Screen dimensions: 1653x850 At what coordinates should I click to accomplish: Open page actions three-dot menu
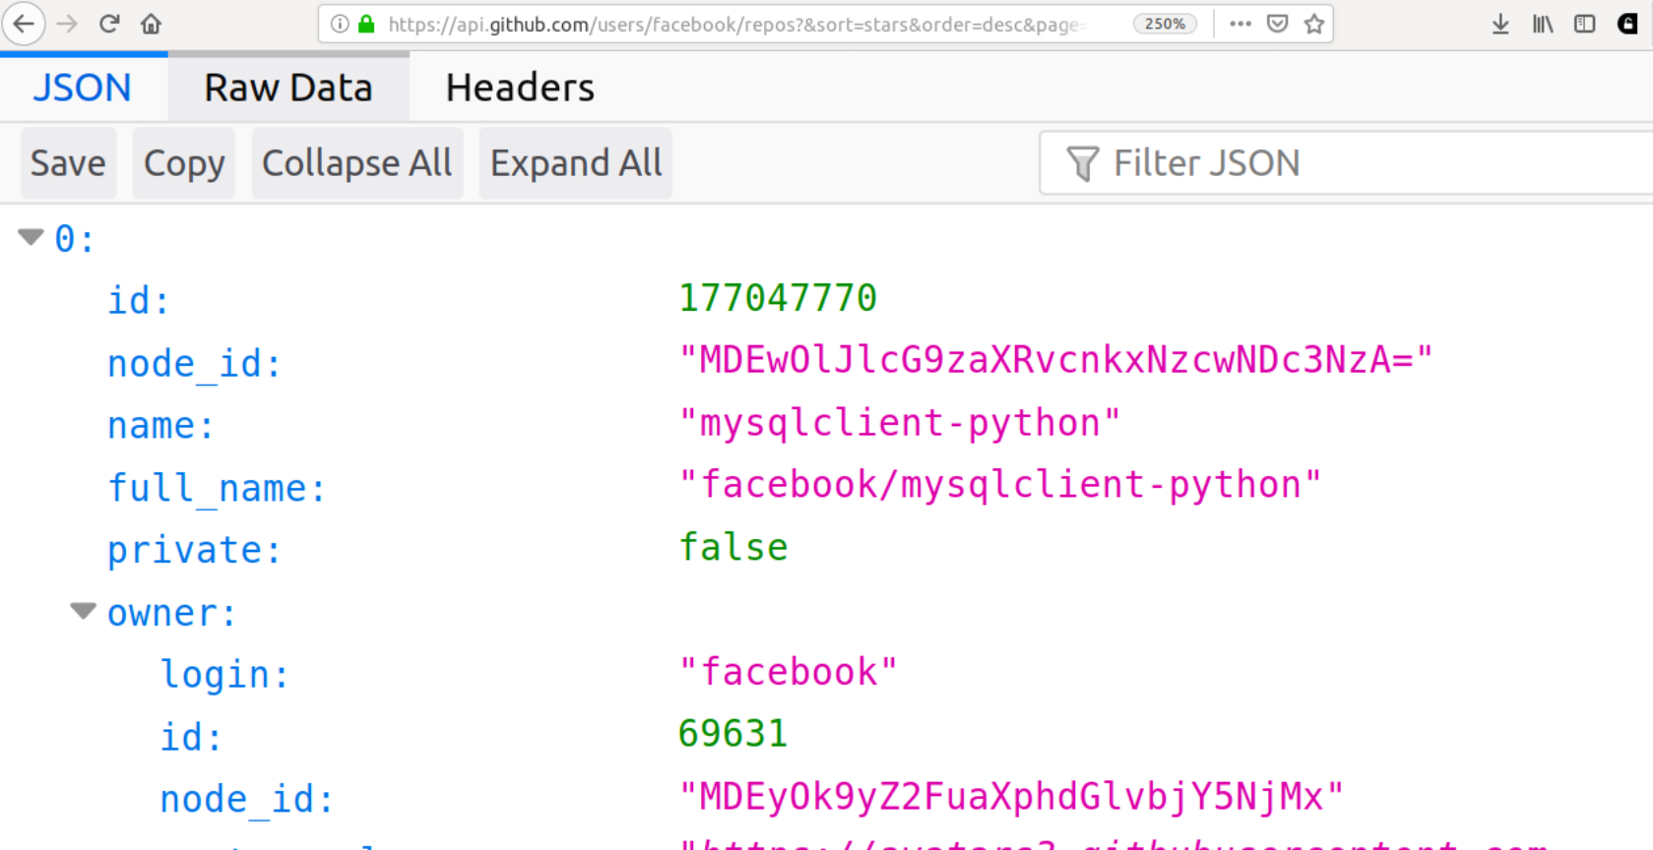point(1240,24)
